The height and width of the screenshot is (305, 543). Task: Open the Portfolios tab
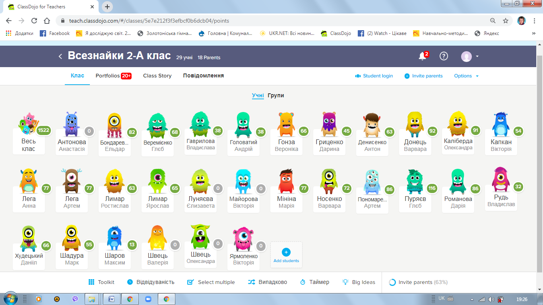(x=114, y=75)
